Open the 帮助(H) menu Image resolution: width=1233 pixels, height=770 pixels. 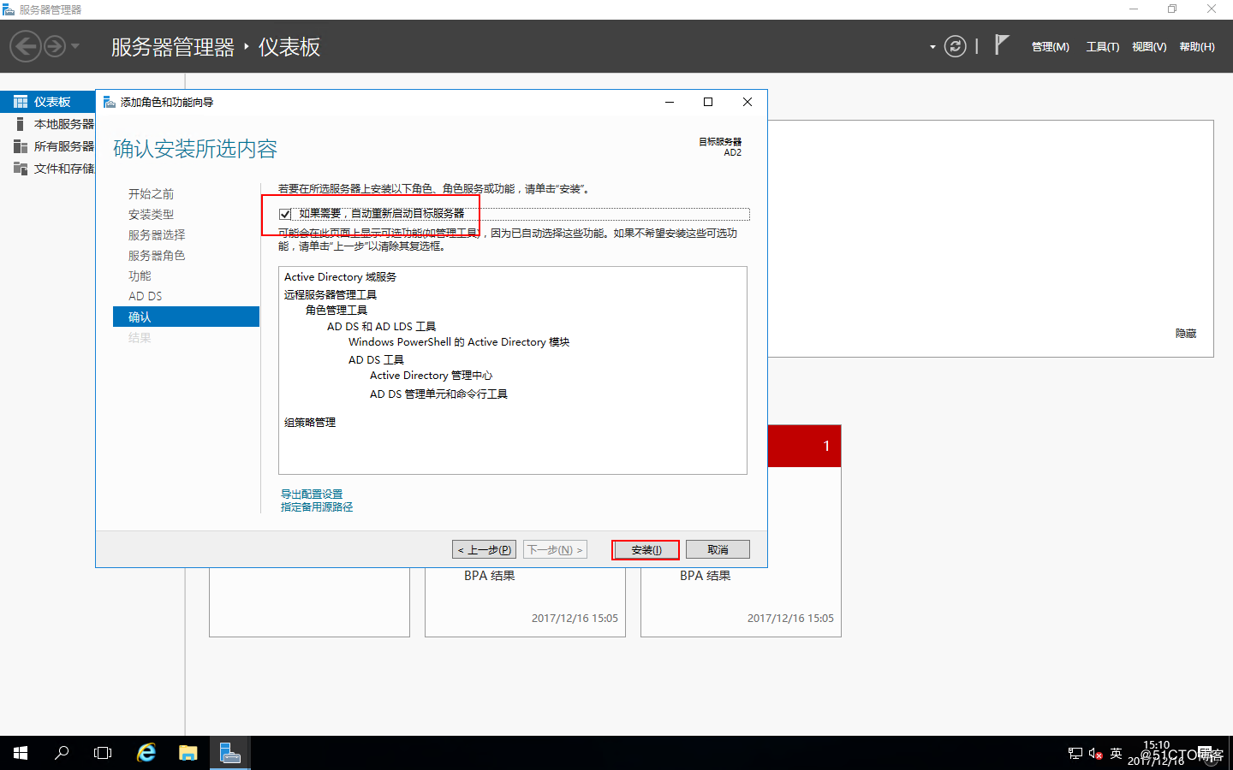(x=1197, y=47)
